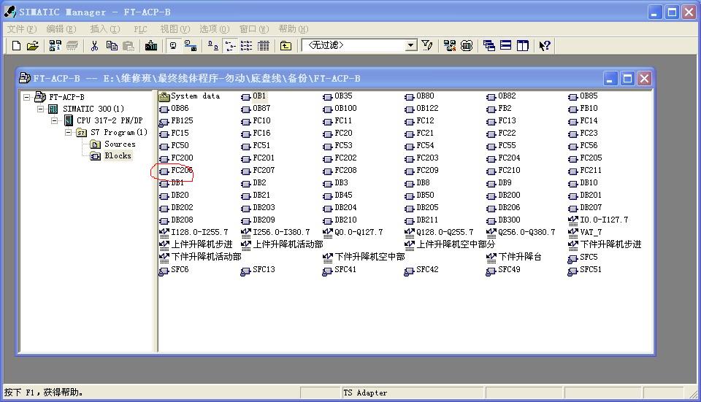Open the 文件(F) menu
Screen dimensions: 701x402
21,29
